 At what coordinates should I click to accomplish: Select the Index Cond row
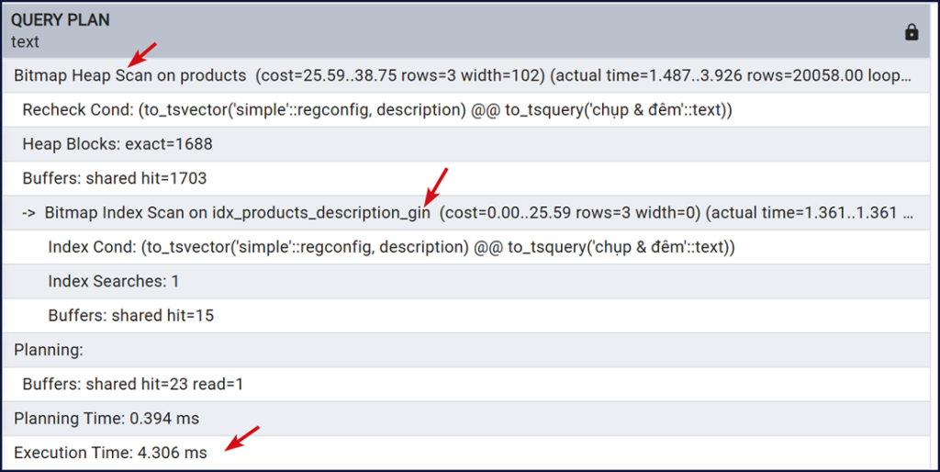pos(391,247)
